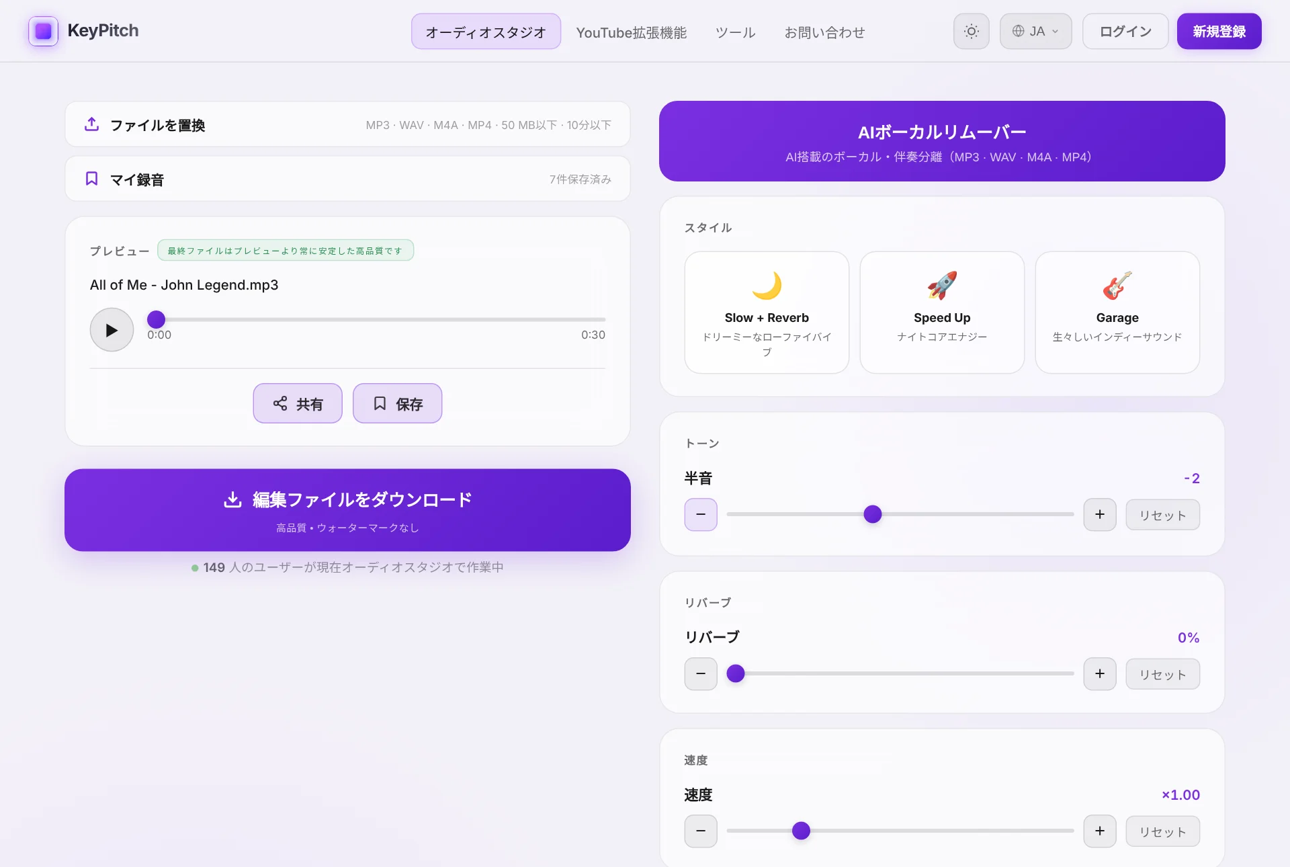The width and height of the screenshot is (1290, 867).
Task: Open the YouTube拡張機能 tab
Action: click(632, 32)
